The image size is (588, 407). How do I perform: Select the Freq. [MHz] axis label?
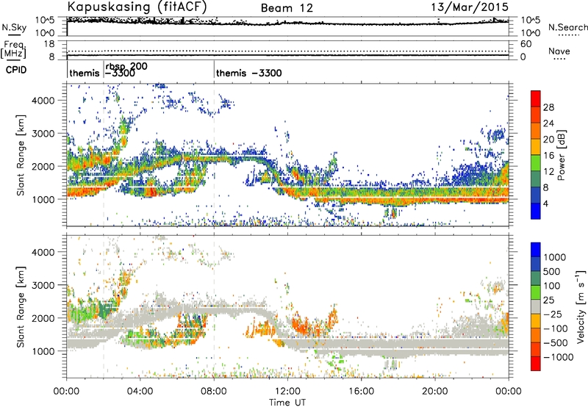[x=13, y=50]
